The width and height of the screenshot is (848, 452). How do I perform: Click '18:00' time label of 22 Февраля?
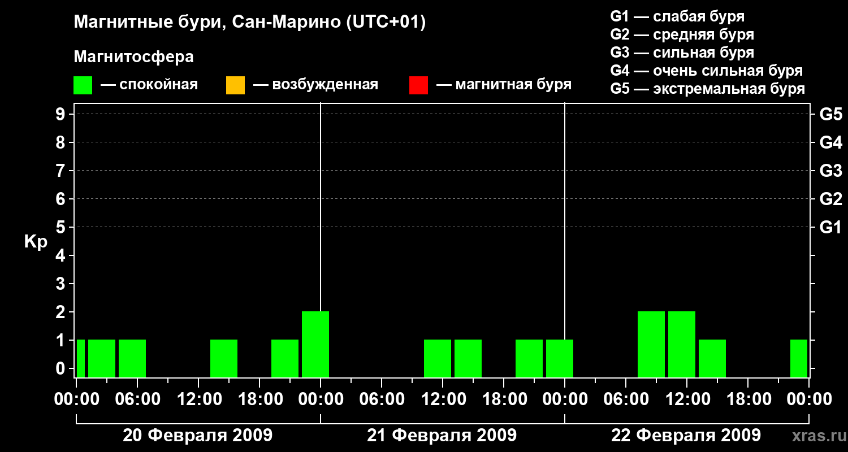[748, 399]
